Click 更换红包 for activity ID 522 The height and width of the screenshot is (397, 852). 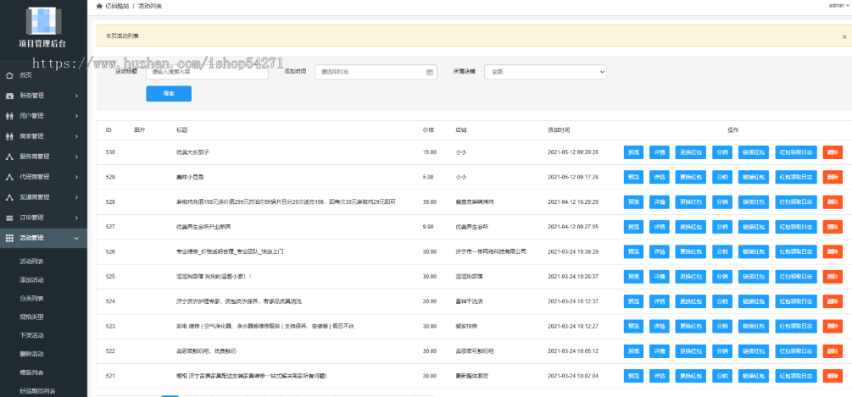click(691, 351)
